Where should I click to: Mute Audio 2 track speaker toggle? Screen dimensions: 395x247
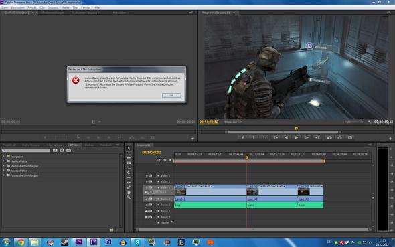[147, 205]
